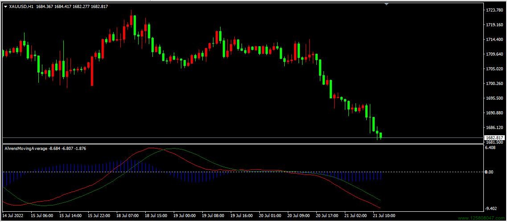Viewport: 507px width, 222px height.
Task: Click the 1714.400 price scale label
Action: click(495, 40)
